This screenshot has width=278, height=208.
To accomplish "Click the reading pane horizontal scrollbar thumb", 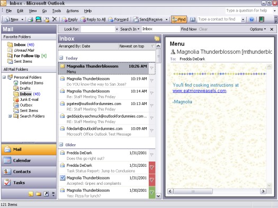I will [193, 191].
